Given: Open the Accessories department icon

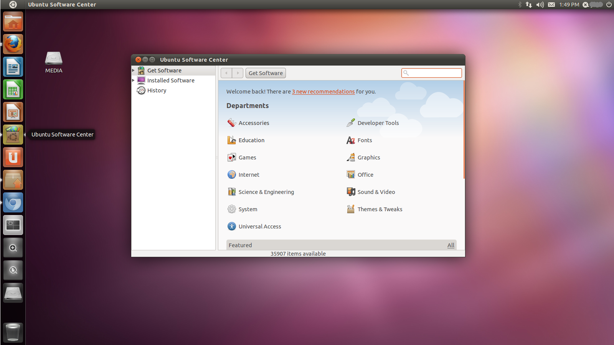Looking at the screenshot, I should click(231, 123).
